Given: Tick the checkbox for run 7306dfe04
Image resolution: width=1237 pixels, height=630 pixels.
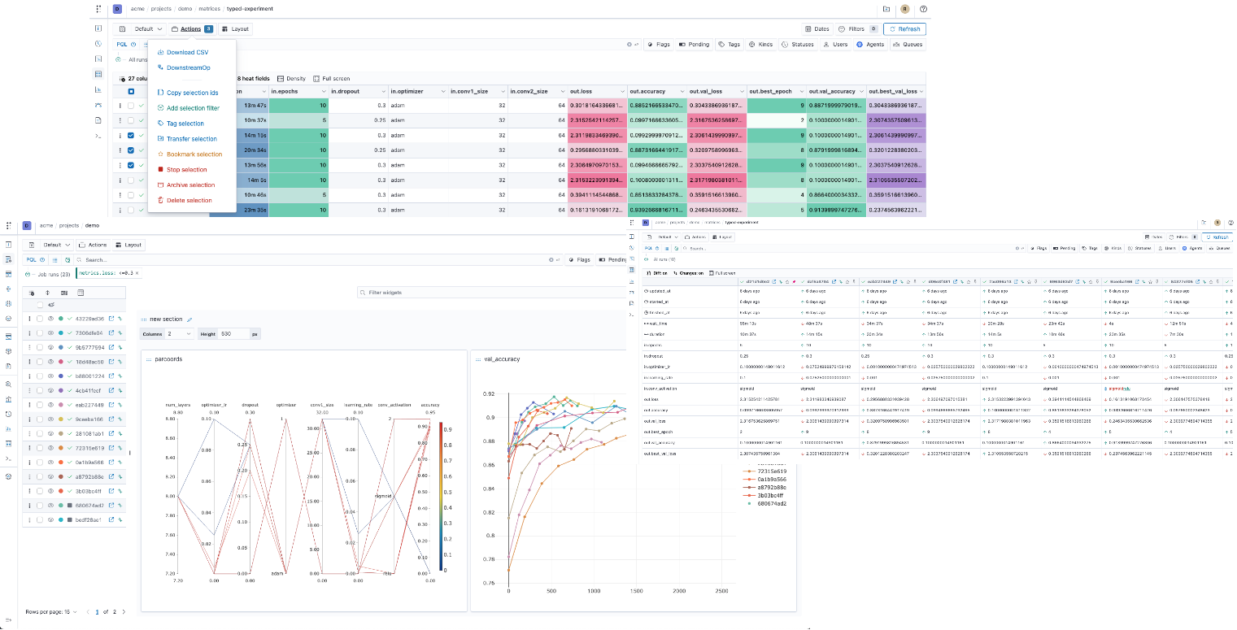Looking at the screenshot, I should point(39,333).
